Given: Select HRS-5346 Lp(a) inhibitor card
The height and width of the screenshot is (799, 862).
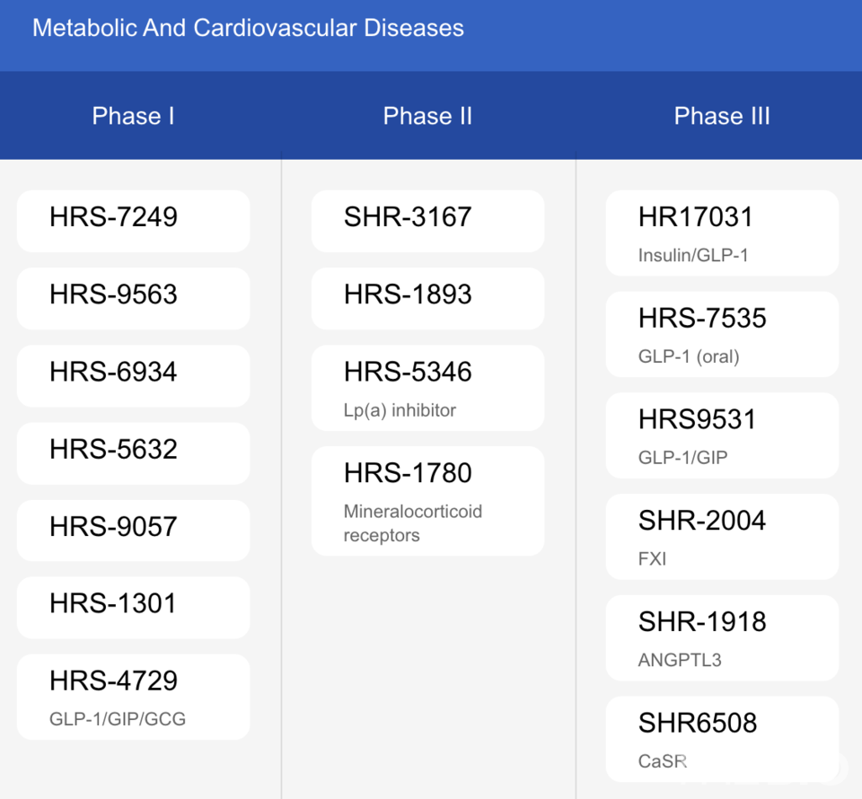Looking at the screenshot, I should point(427,388).
